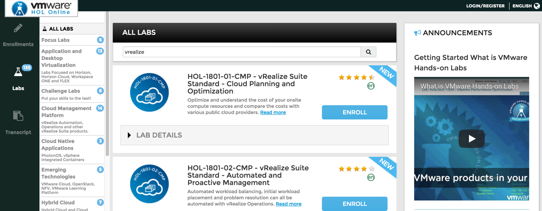Open Labs via the flask icon
This screenshot has height=211, width=542.
(x=18, y=72)
